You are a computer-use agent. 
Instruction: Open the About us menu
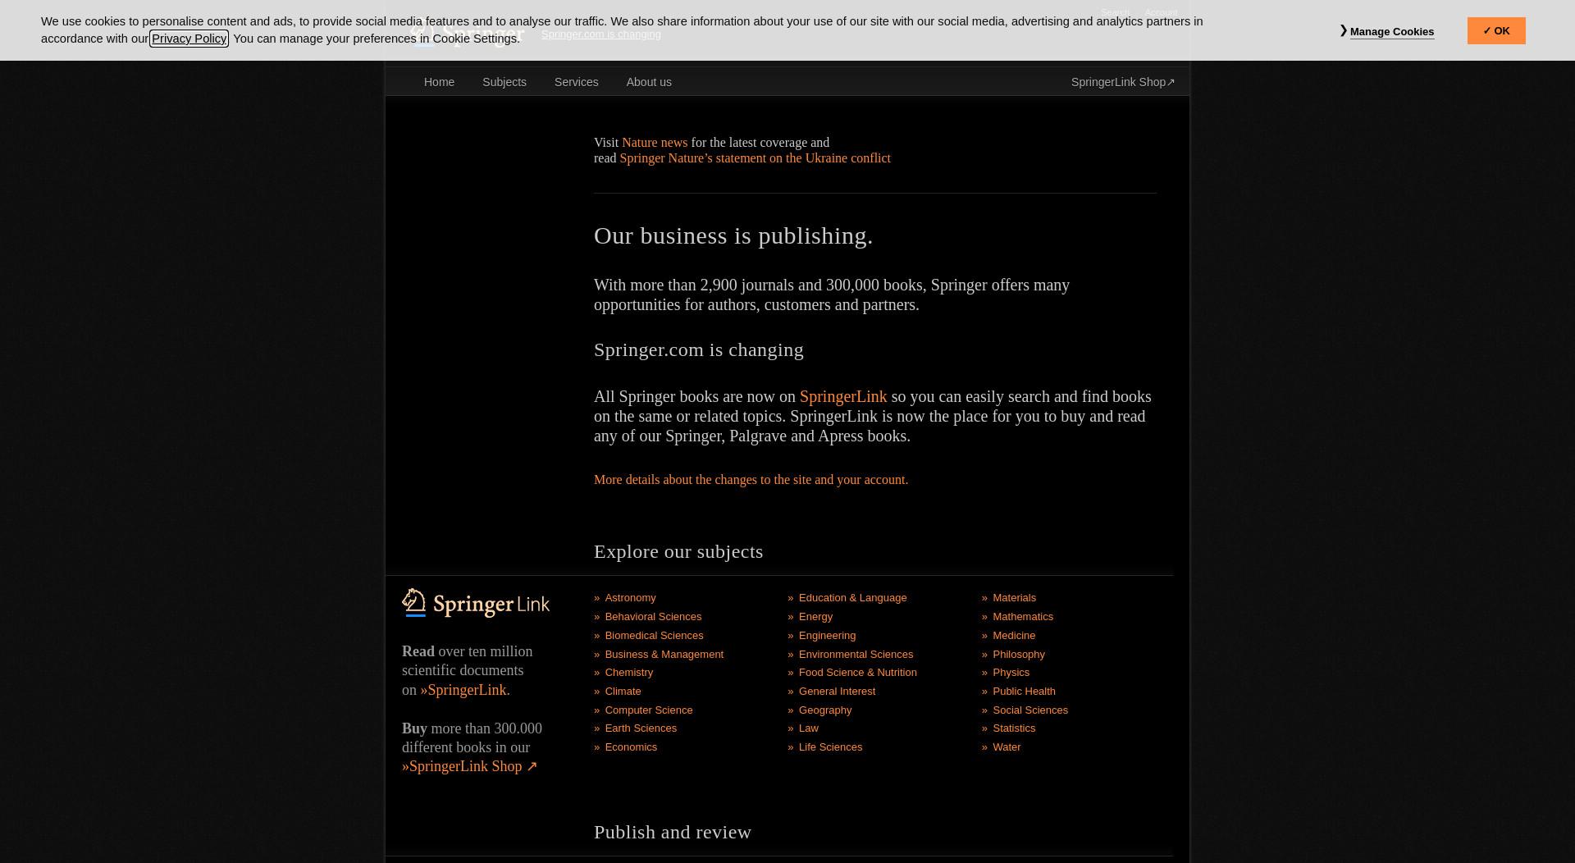click(649, 82)
